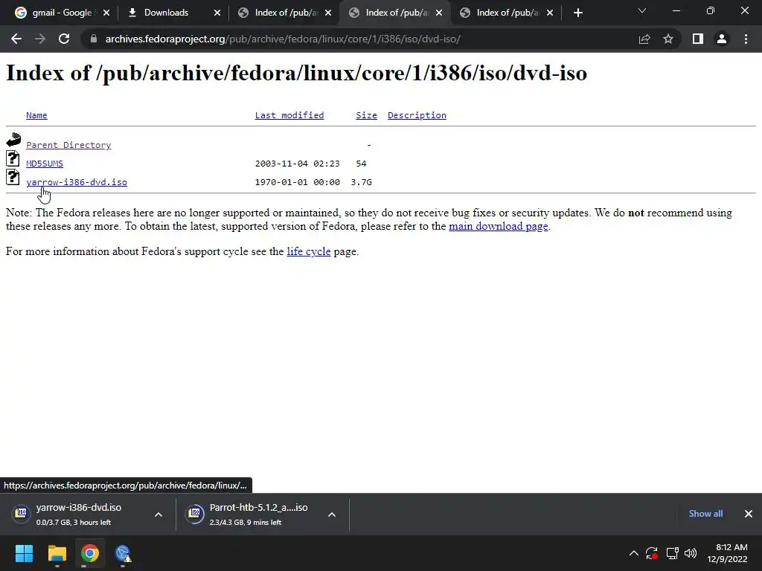762x571 pixels.
Task: Show all downloads
Action: coord(705,514)
